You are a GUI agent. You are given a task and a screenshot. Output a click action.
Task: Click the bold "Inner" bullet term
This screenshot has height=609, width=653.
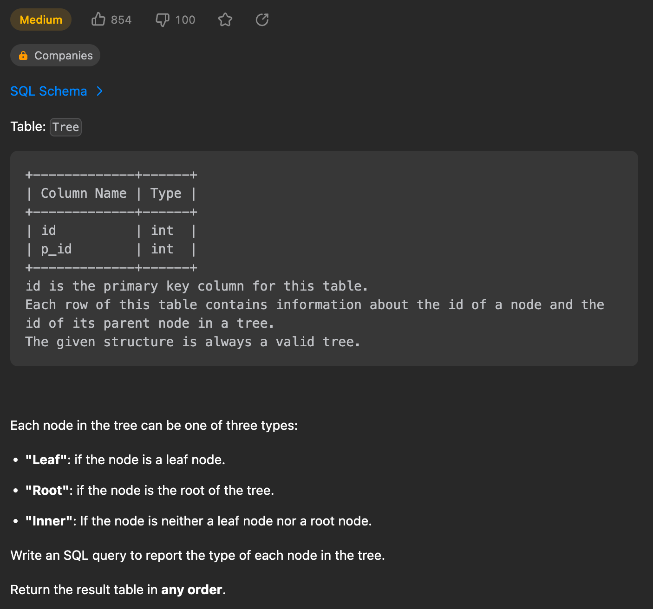click(49, 521)
